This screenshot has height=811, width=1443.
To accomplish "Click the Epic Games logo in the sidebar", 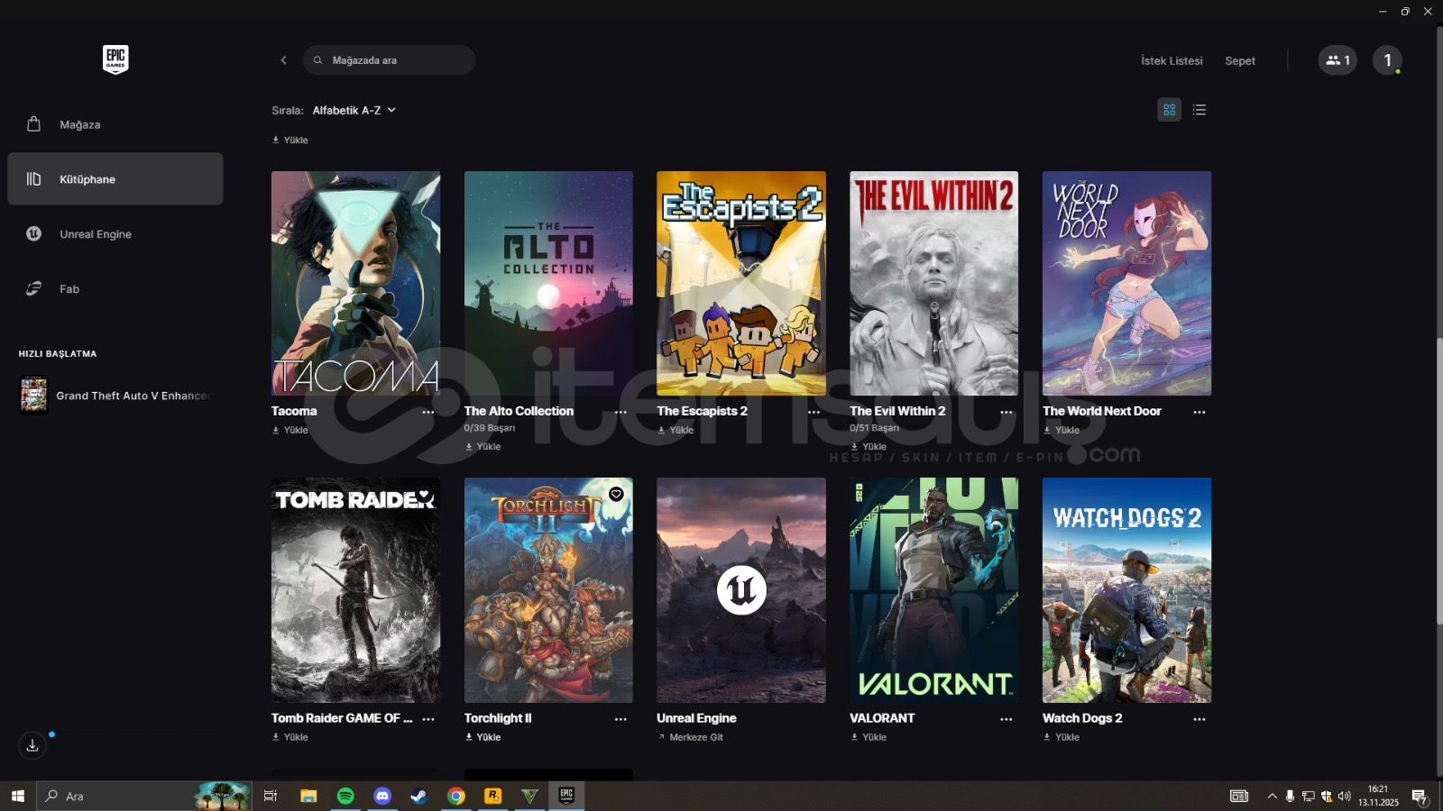I will [x=115, y=59].
